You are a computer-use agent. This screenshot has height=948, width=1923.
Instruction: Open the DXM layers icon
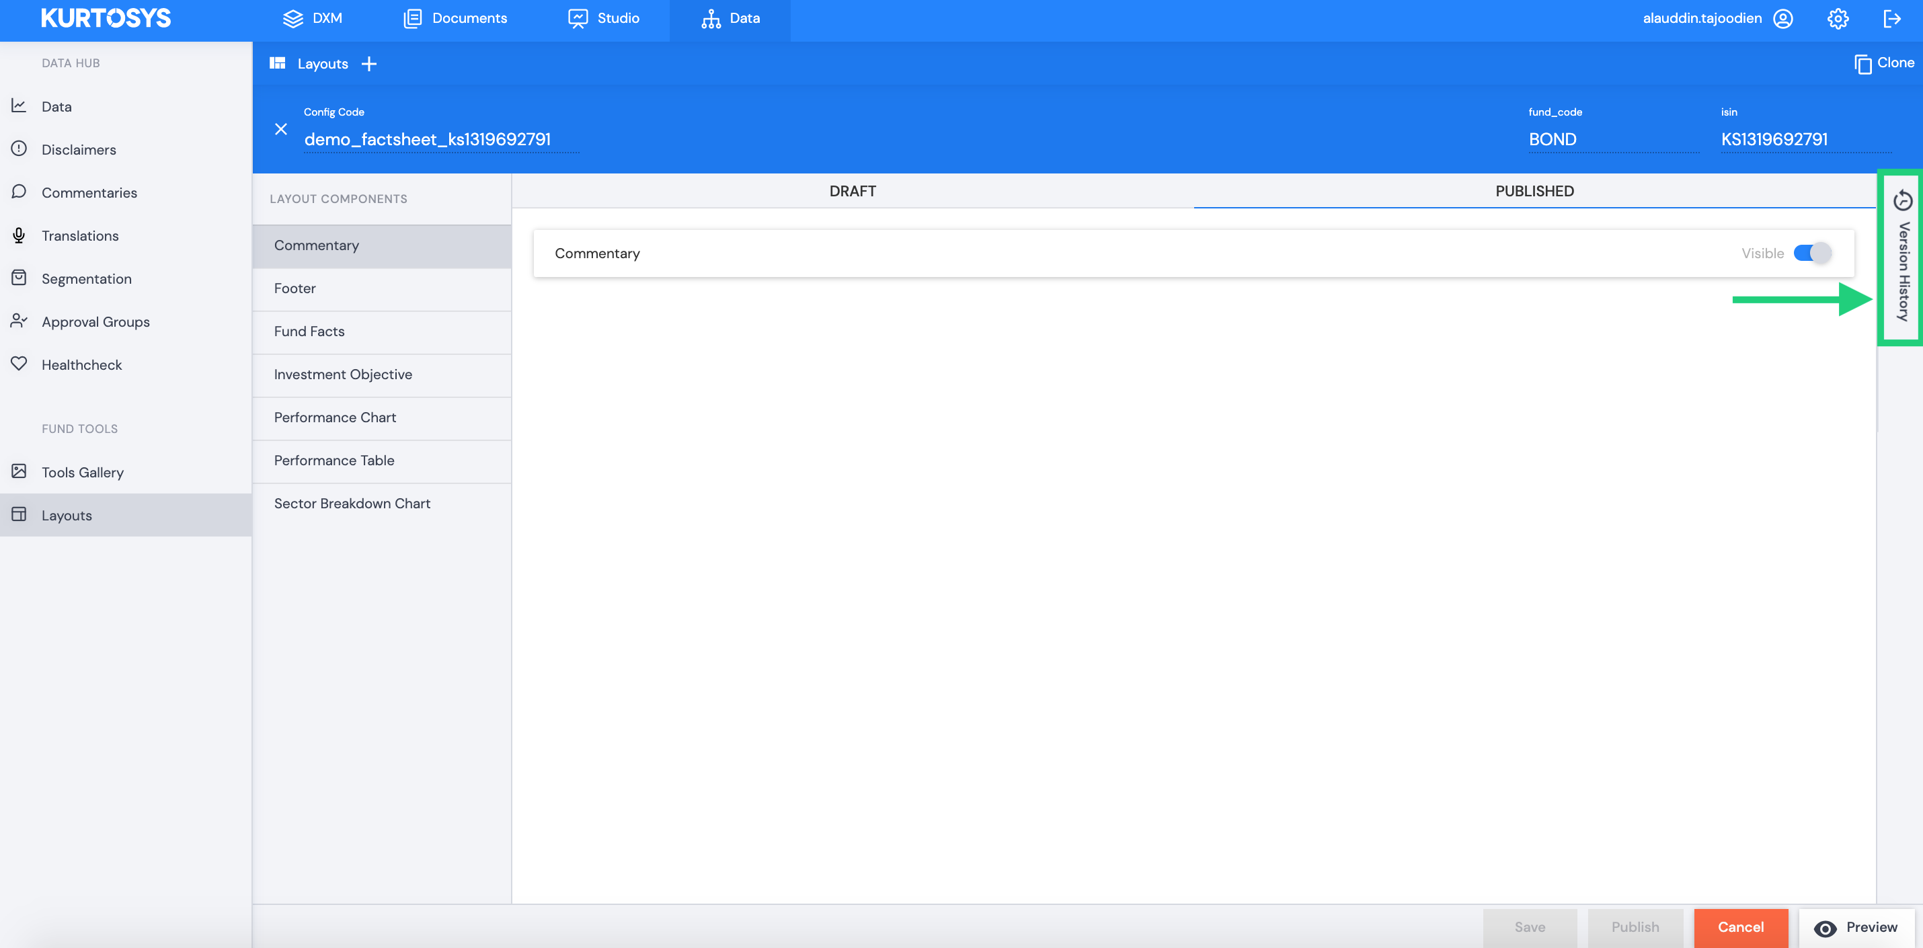click(292, 19)
